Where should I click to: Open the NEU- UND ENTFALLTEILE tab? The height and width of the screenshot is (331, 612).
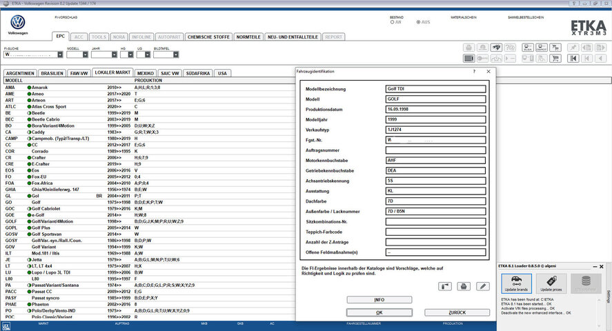293,37
